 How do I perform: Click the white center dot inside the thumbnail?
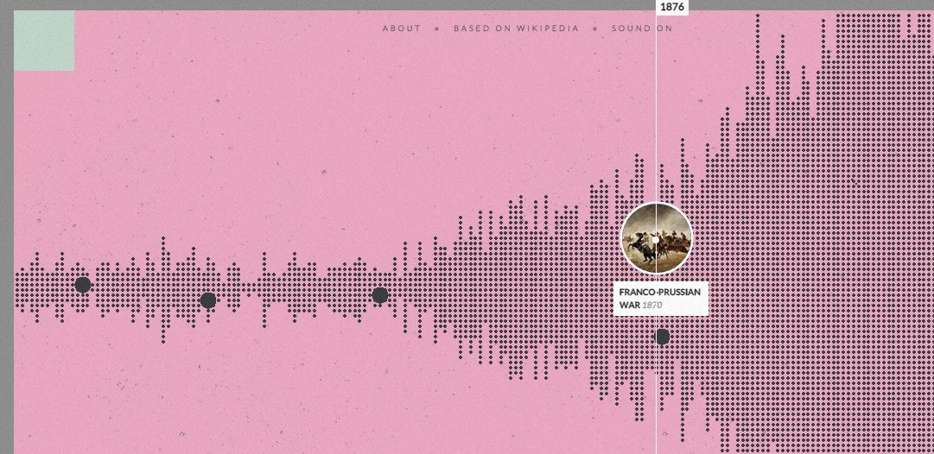coord(656,240)
